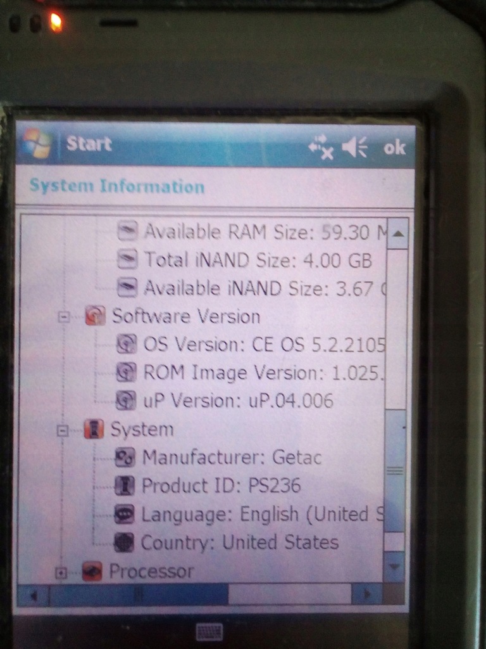Image resolution: width=486 pixels, height=649 pixels.
Task: Click icon beside ROM Image Version
Action: point(126,372)
